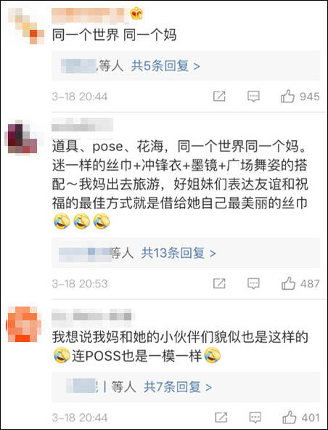Reply to the comment with 945 likes
Screen dimensions: 328x430
(253, 97)
